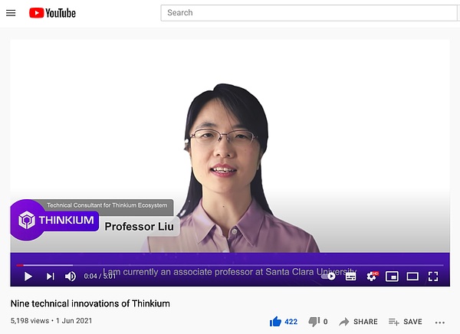Open the video settings gear
Image resolution: width=460 pixels, height=334 pixels.
coord(372,277)
